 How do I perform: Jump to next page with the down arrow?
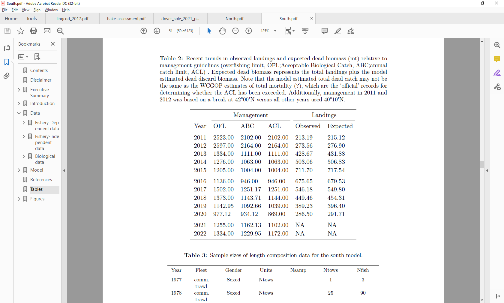157,31
